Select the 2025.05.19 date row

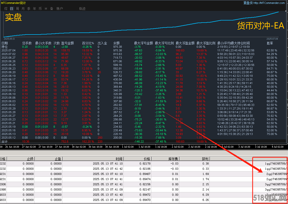(8, 127)
